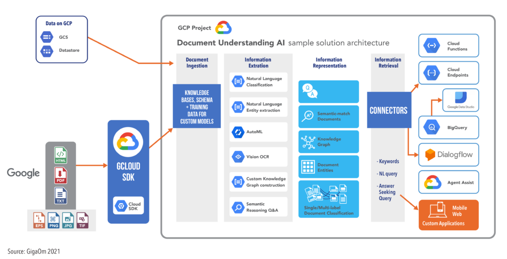The width and height of the screenshot is (507, 259).
Task: Click the Agent Assist label
Action: coord(460,182)
